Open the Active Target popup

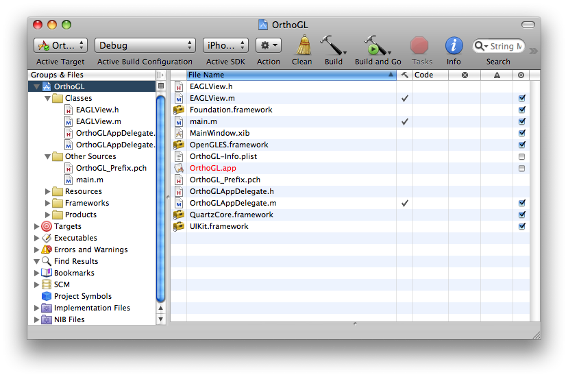[60, 45]
